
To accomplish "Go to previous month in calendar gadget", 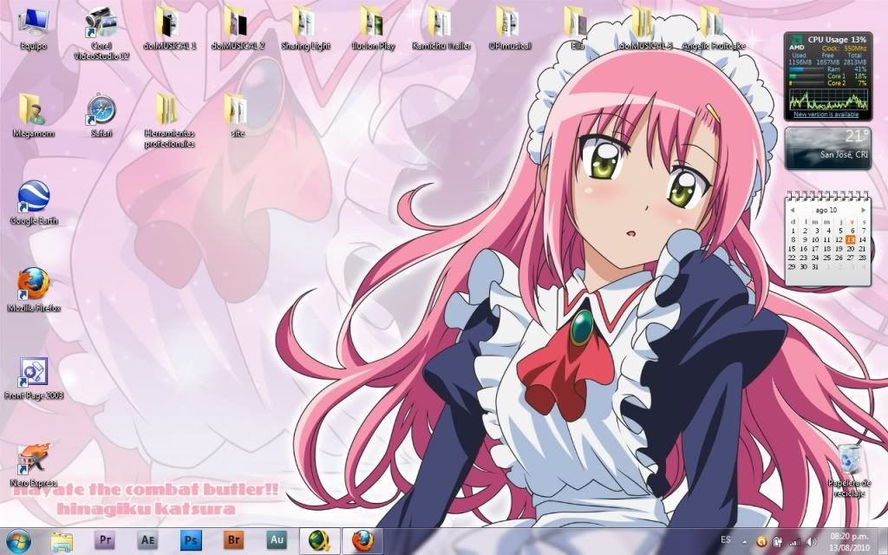I will [x=793, y=210].
